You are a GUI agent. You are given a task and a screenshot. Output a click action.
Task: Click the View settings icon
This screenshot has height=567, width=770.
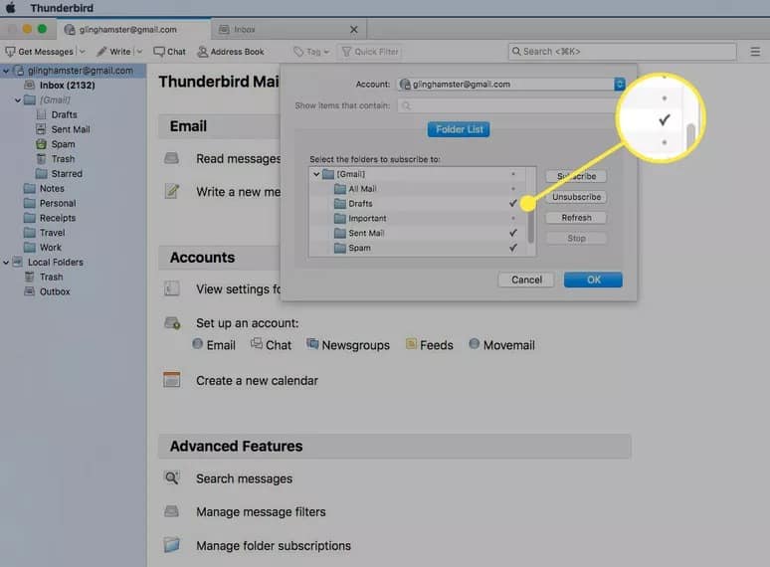pos(171,288)
